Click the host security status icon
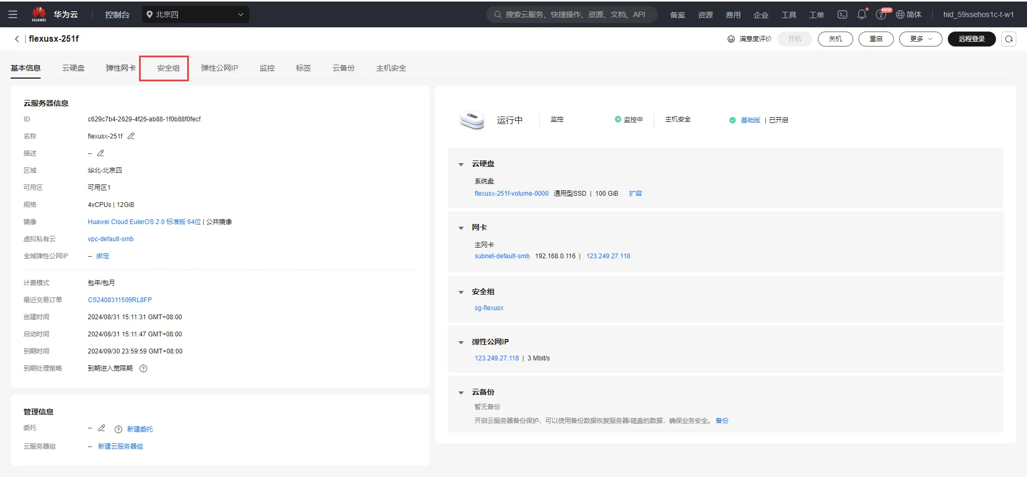 coord(732,120)
